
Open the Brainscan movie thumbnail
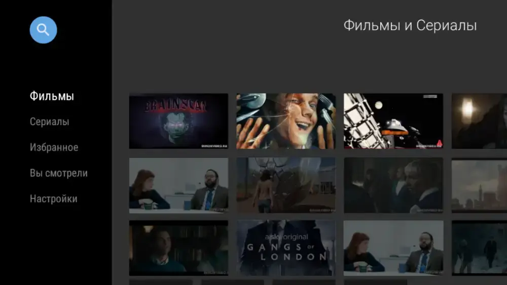[x=178, y=121]
